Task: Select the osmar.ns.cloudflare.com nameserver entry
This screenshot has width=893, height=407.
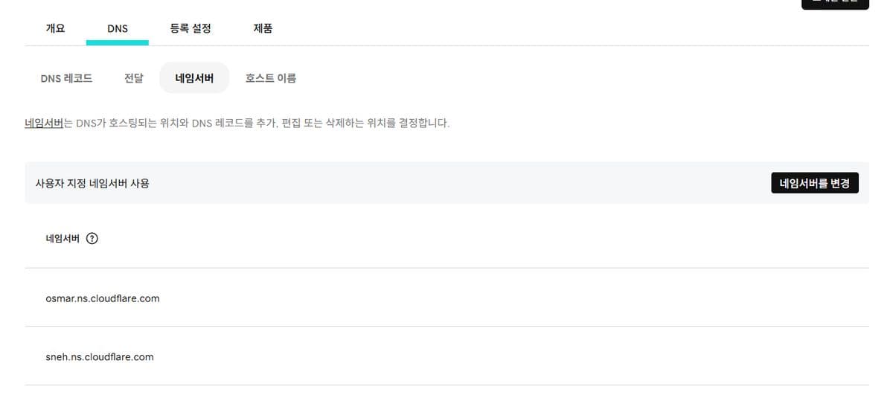Action: tap(103, 298)
